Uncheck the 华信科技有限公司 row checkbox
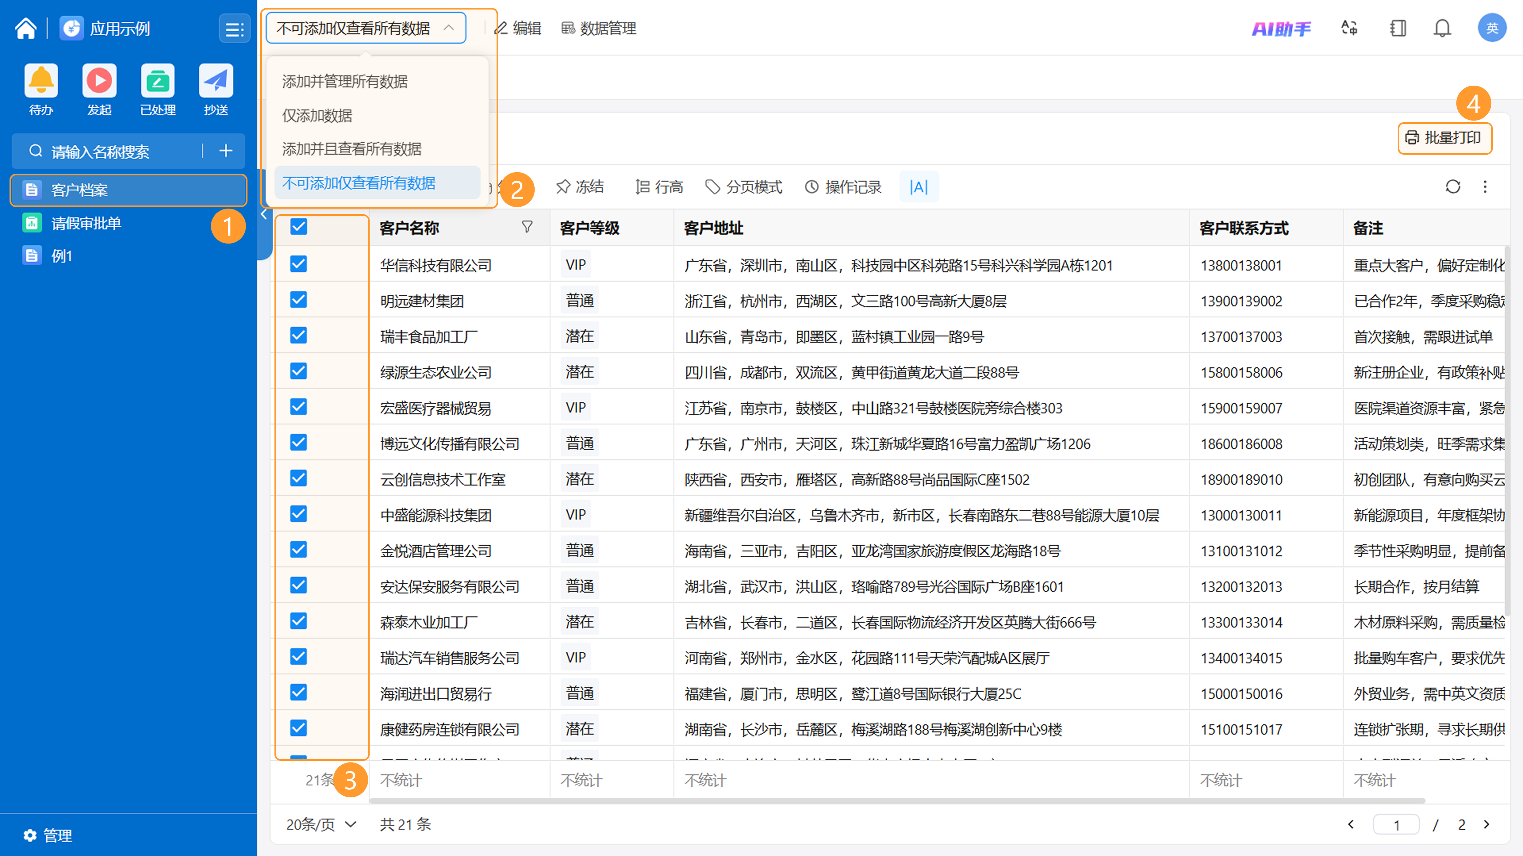 (299, 264)
